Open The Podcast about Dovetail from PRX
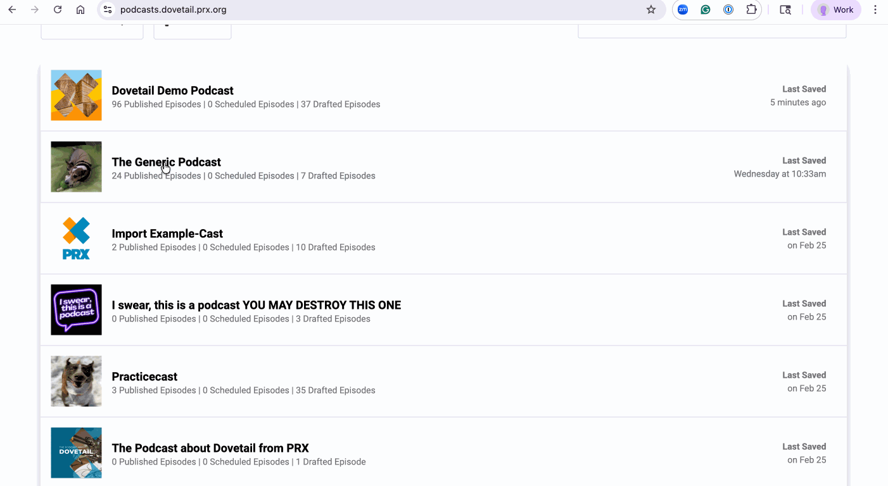 coord(210,448)
